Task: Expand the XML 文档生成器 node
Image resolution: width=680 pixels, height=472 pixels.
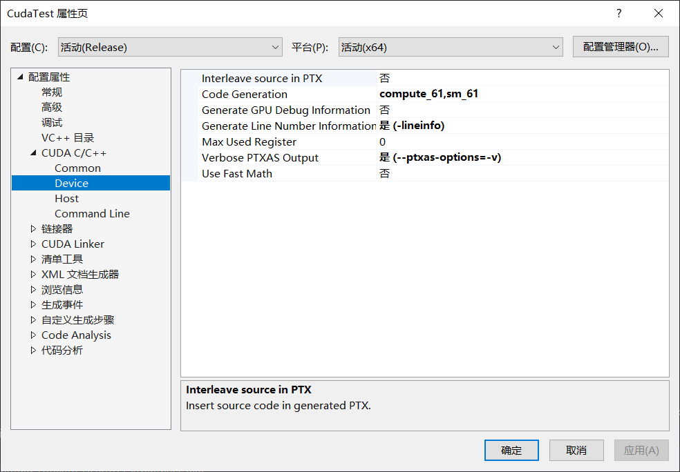Action: coord(33,274)
